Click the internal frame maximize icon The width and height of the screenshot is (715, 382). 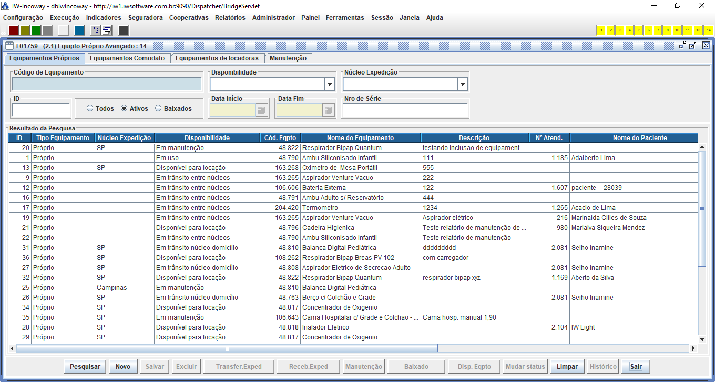(x=693, y=46)
